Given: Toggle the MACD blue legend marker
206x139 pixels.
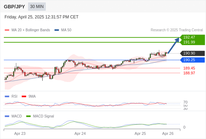Looking at the screenshot, I should 7,116.
